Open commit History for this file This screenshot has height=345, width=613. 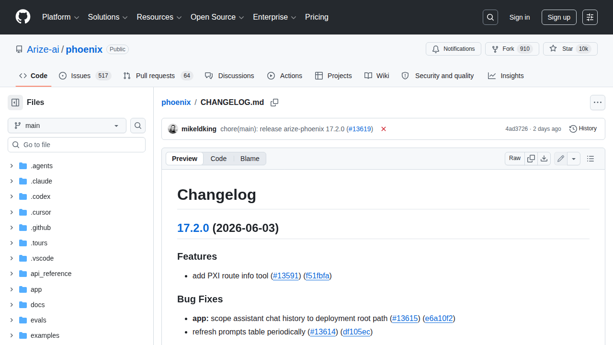pyautogui.click(x=583, y=129)
